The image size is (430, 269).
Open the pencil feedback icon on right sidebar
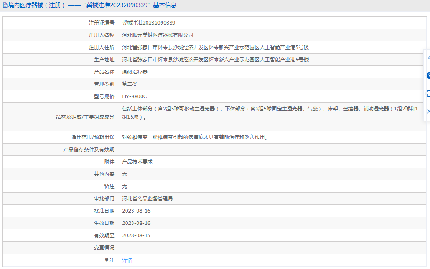(428, 58)
